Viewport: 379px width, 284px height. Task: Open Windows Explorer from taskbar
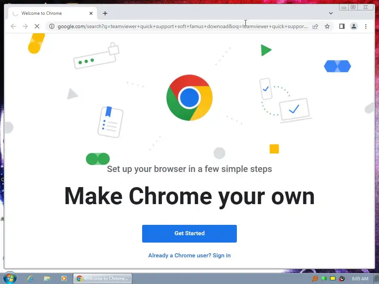click(x=47, y=278)
